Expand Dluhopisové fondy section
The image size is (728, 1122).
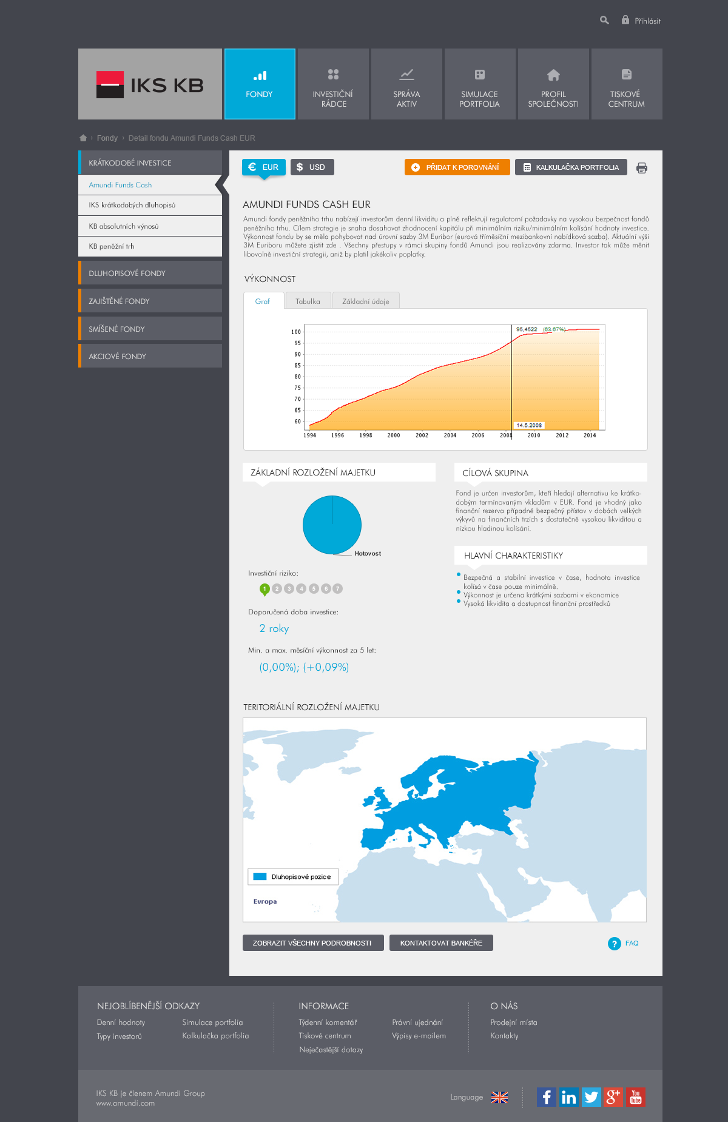coord(150,273)
